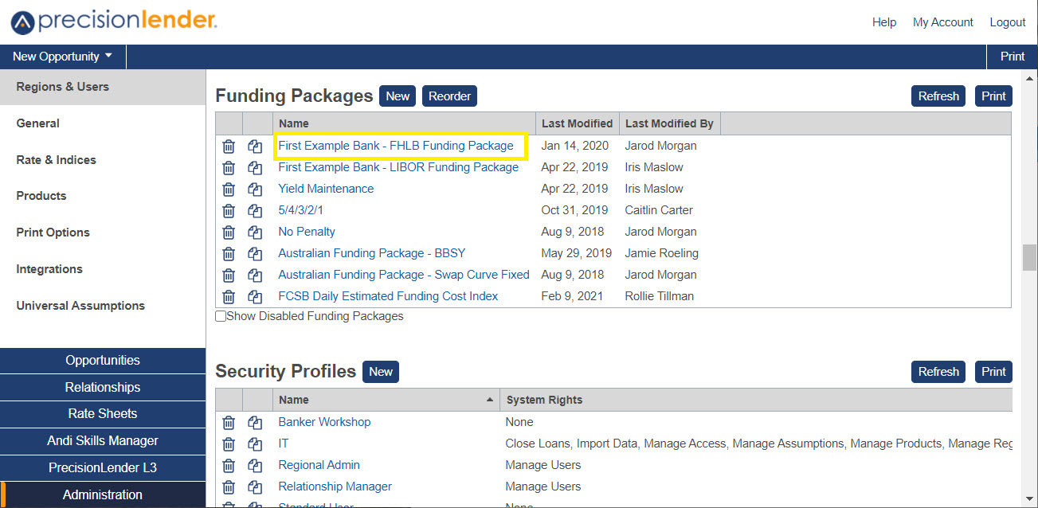Open the Rate Sheets tab

(103, 414)
